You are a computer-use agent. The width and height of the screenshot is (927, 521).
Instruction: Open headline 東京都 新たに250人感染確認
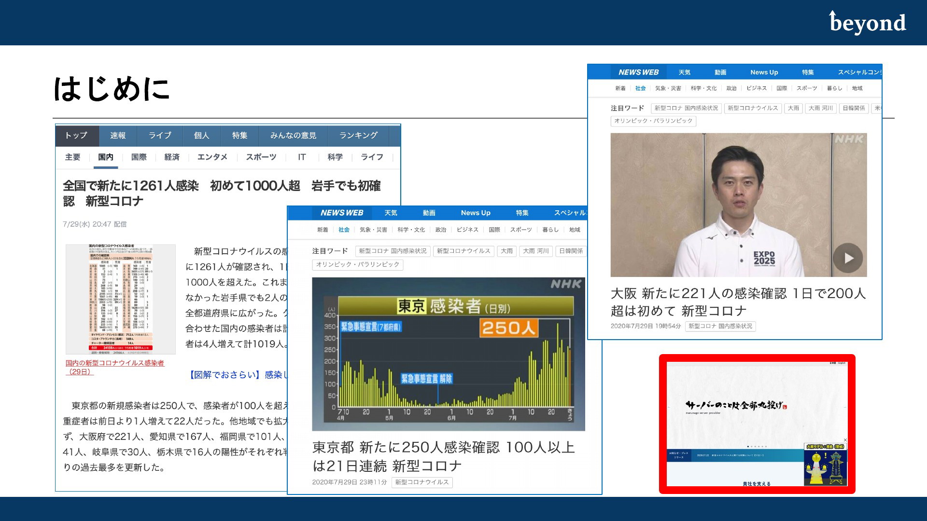point(443,456)
